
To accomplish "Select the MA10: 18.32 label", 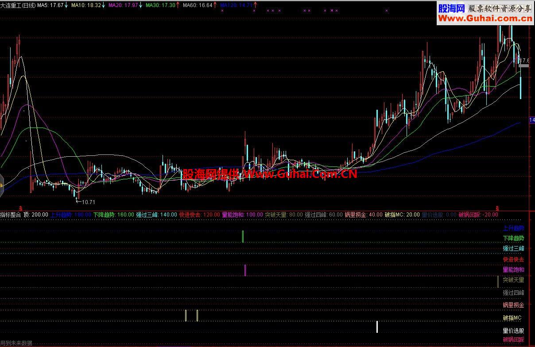I will coord(86,5).
